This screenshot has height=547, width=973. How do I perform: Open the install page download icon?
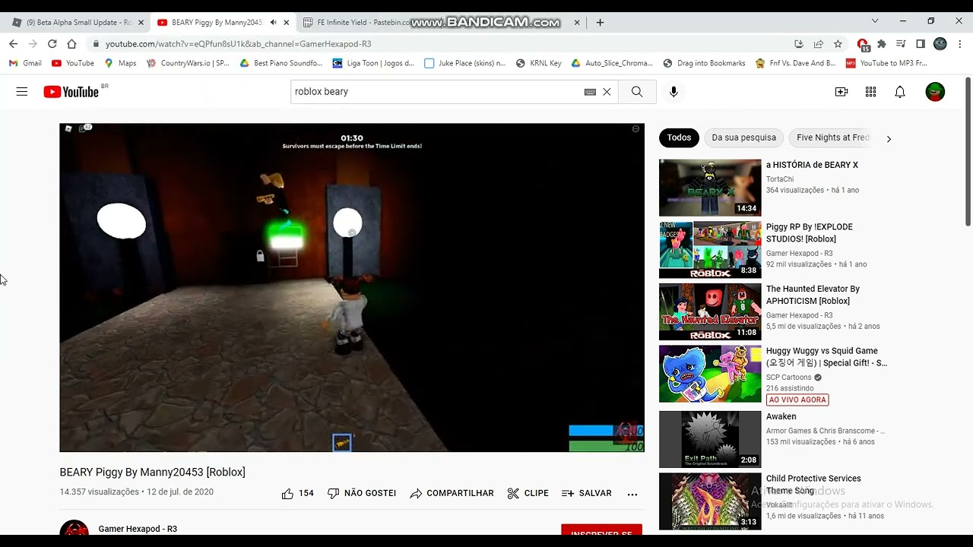click(799, 44)
